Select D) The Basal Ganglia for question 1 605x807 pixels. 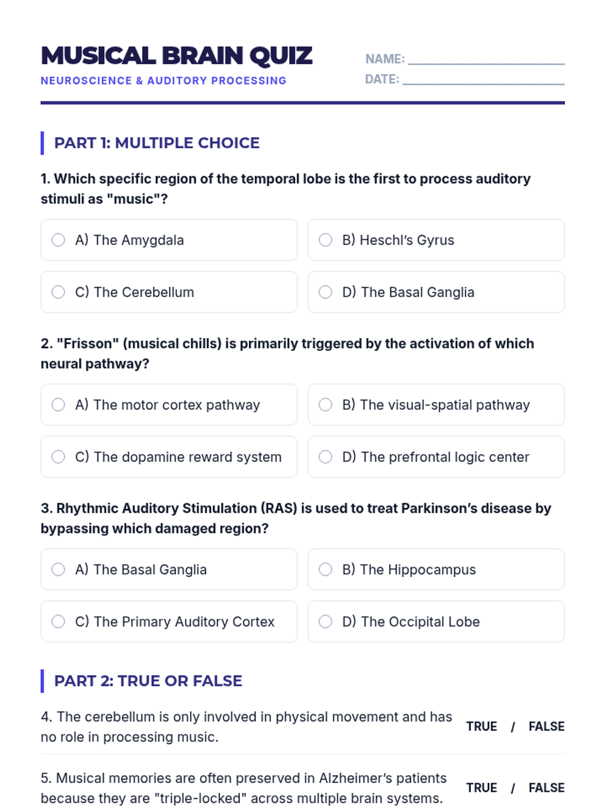coord(436,292)
